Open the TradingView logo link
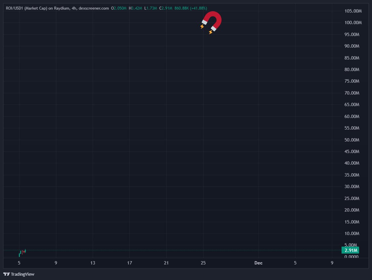 click(x=19, y=274)
